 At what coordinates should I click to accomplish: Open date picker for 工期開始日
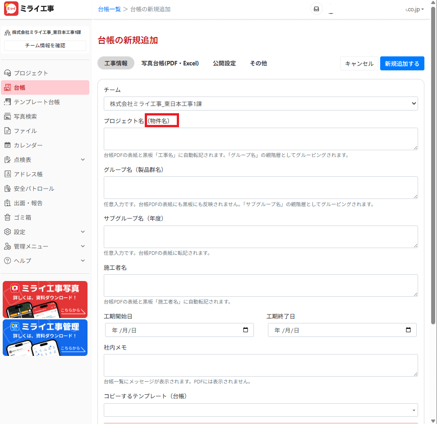coord(245,330)
